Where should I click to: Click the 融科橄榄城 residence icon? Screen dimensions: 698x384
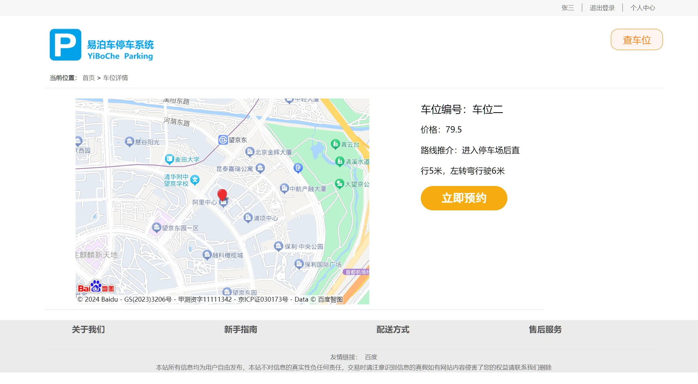click(207, 255)
